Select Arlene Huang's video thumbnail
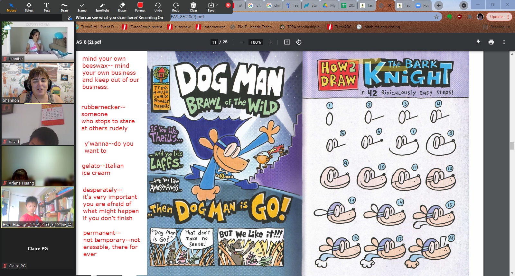The image size is (515, 276). (x=38, y=166)
